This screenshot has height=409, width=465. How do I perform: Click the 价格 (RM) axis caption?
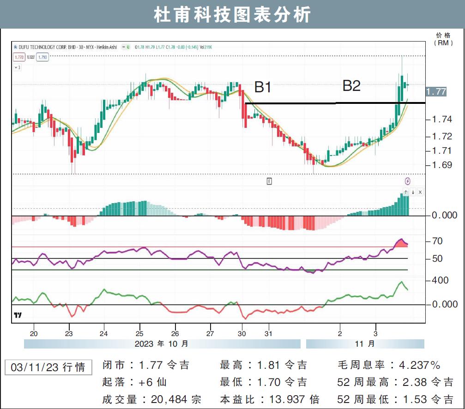443,39
